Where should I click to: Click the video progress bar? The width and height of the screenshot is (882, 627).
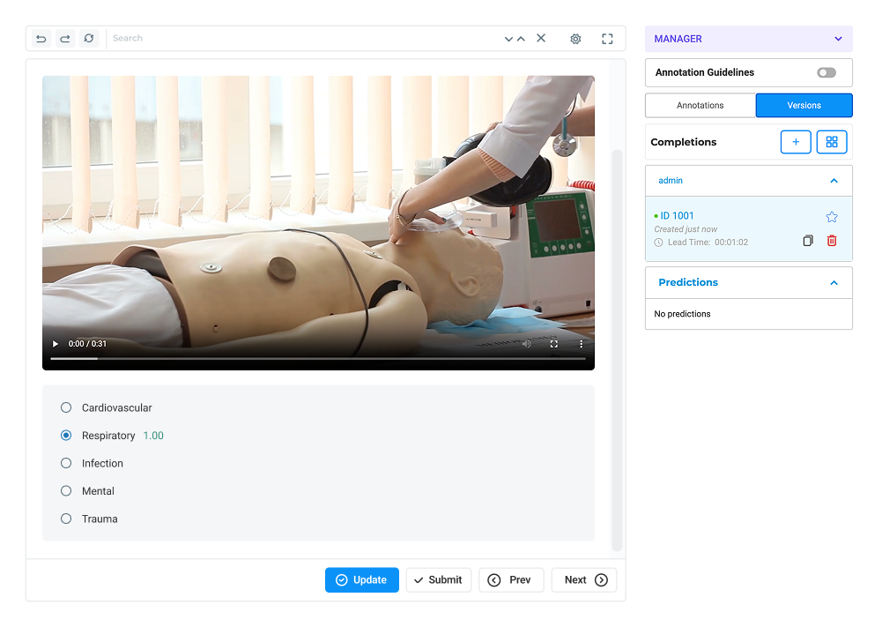coord(318,358)
